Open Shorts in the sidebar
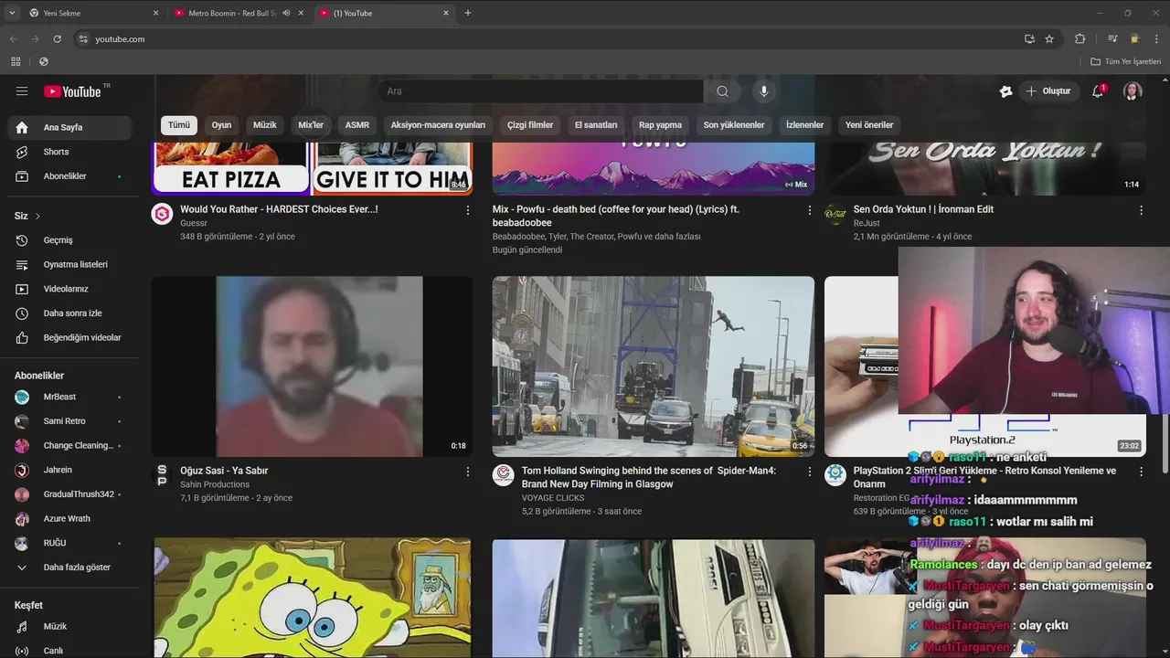Image resolution: width=1170 pixels, height=658 pixels. (x=69, y=152)
